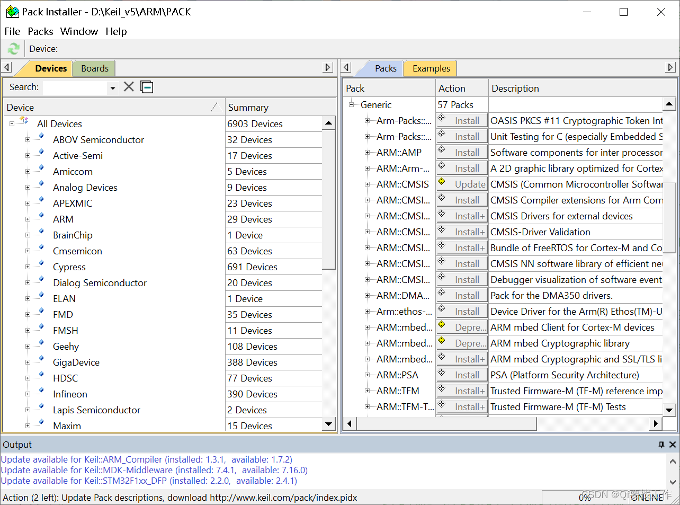The image size is (680, 505).
Task: Click the Output panel scroll down arrow
Action: click(673, 482)
